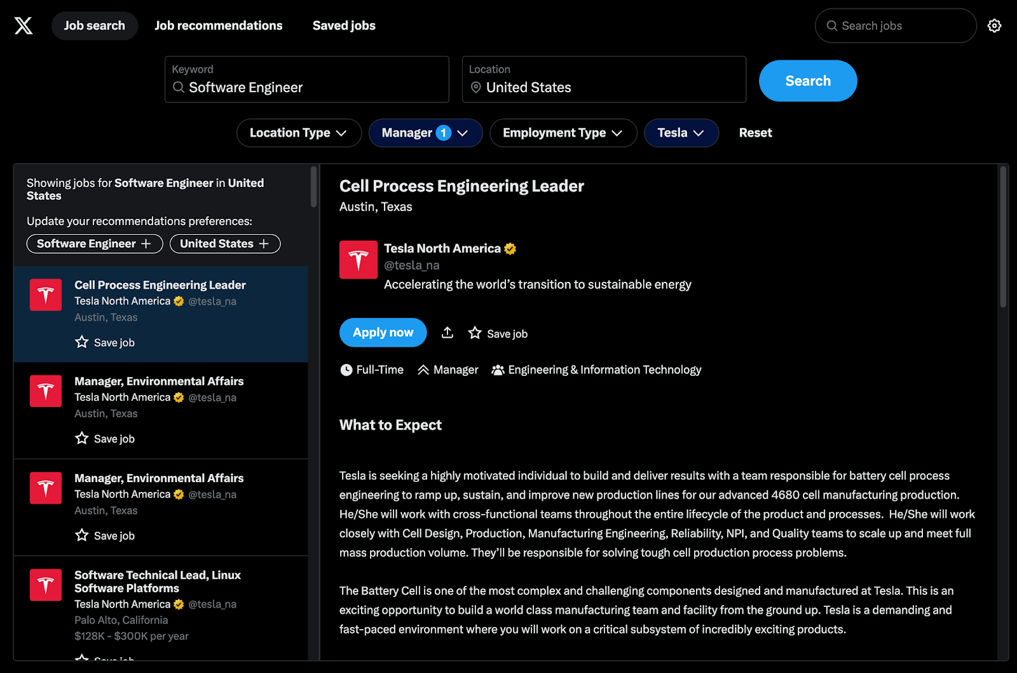
Task: Open the @tesla_na handle in job details
Action: point(412,265)
